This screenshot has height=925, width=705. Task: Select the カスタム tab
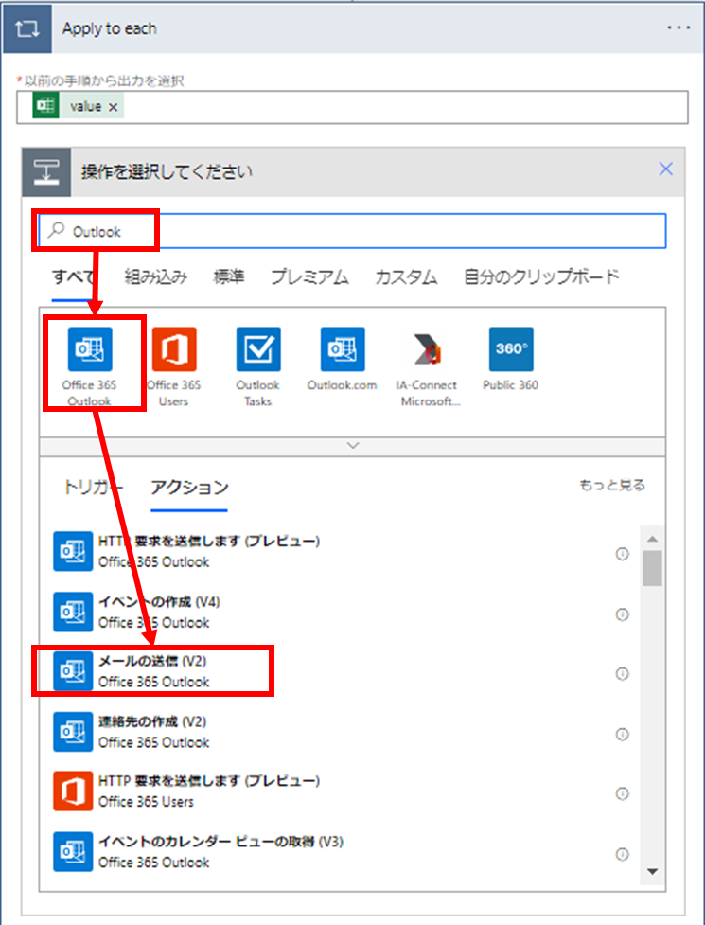click(406, 276)
